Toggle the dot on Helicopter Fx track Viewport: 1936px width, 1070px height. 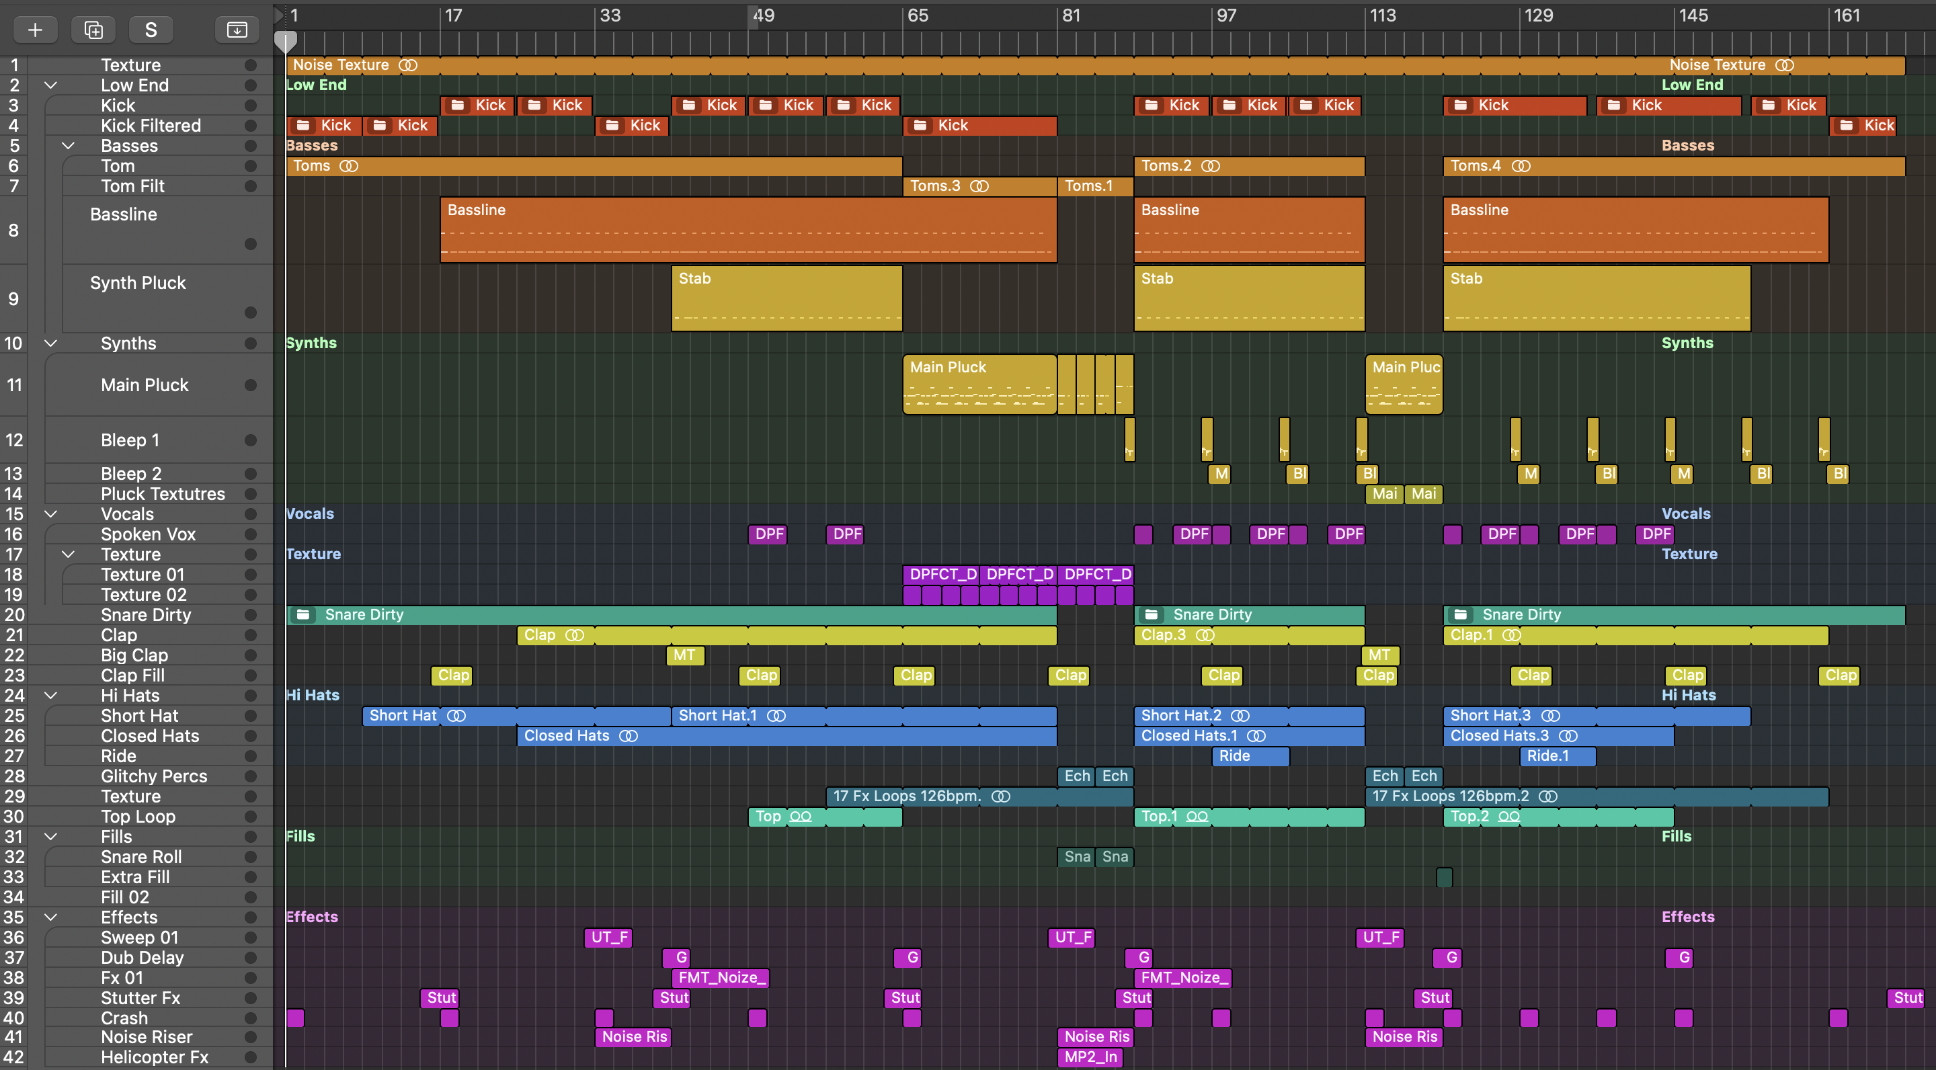coord(251,1057)
